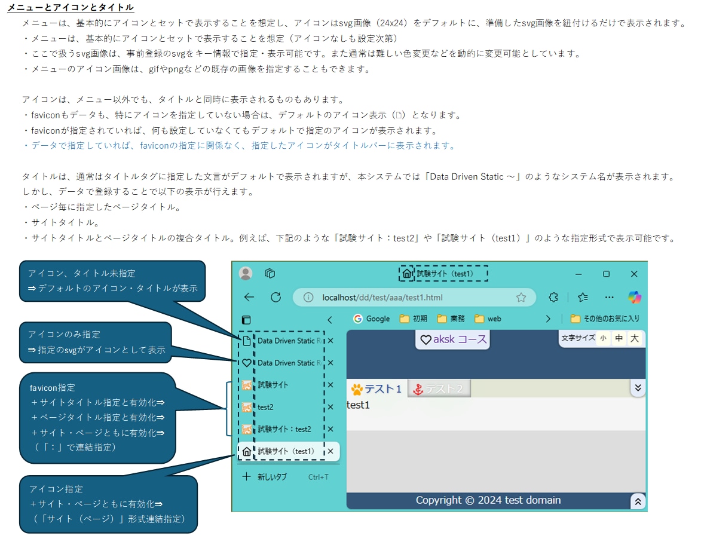Viewport: 701px width, 554px height.
Task: Open the browser settings and more menu
Action: [610, 298]
